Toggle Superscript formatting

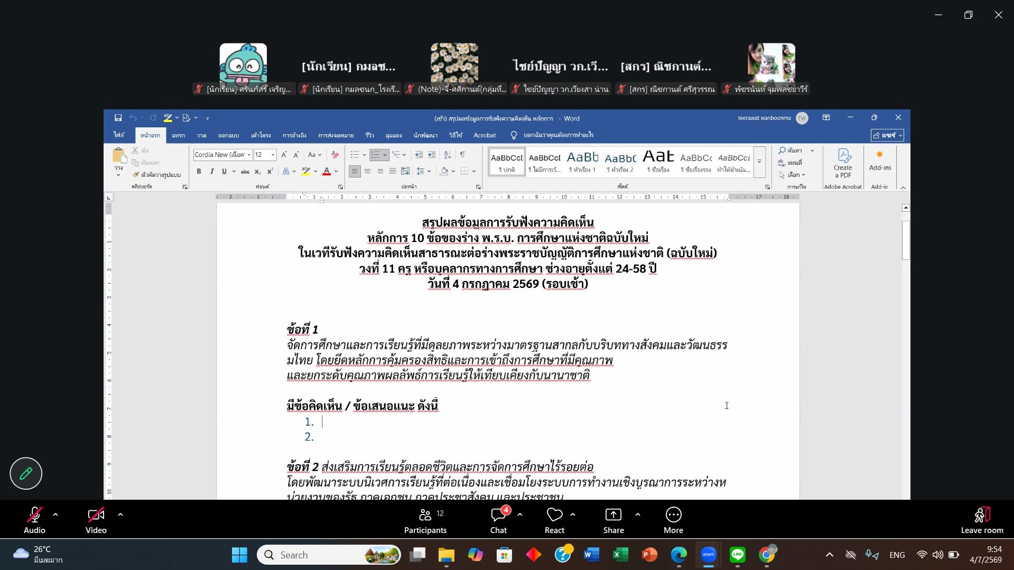tap(270, 171)
